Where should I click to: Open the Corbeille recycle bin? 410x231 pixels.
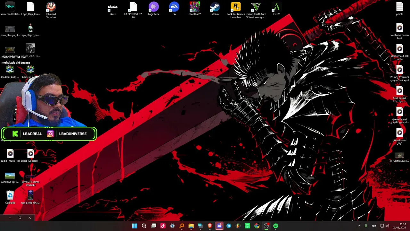tap(10, 198)
